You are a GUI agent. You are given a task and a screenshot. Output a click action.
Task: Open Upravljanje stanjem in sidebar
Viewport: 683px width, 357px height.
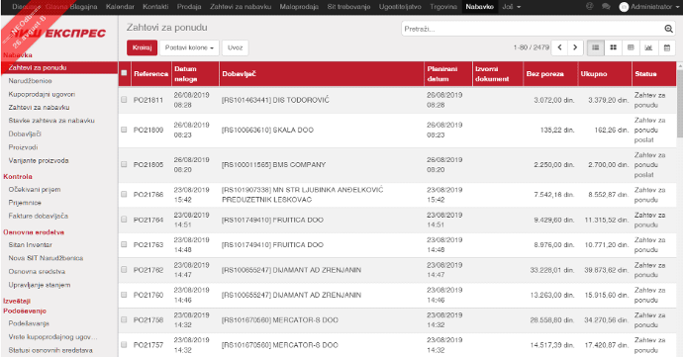pos(40,285)
